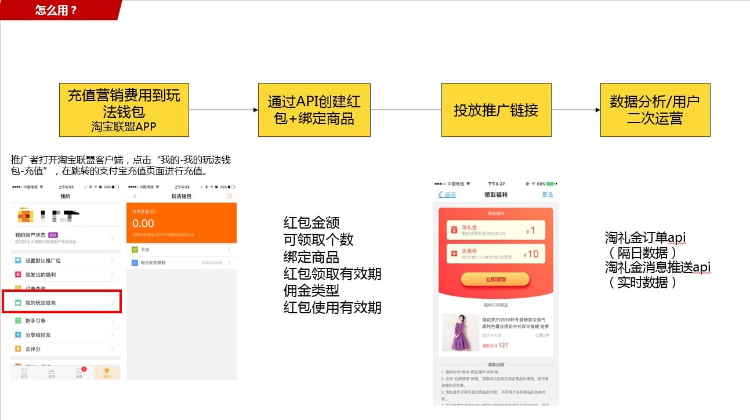Viewport: 750px width, 420px height.
Task: Select the 淘礼金 ¥1 card
Action: [x=495, y=230]
